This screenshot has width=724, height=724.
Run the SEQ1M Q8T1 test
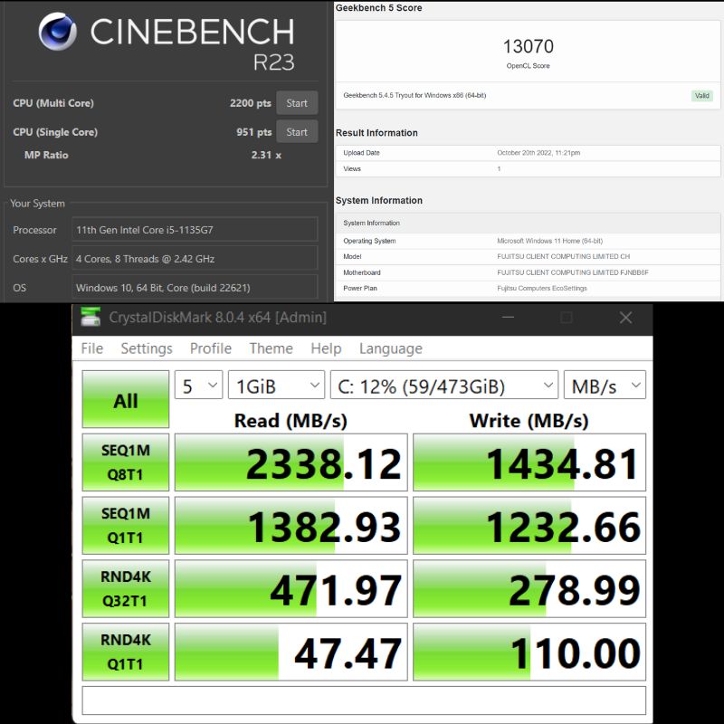pos(126,462)
